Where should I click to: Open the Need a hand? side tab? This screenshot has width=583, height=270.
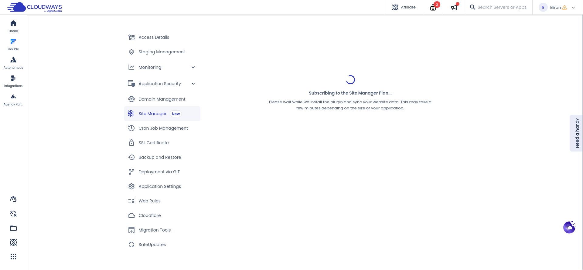click(577, 133)
